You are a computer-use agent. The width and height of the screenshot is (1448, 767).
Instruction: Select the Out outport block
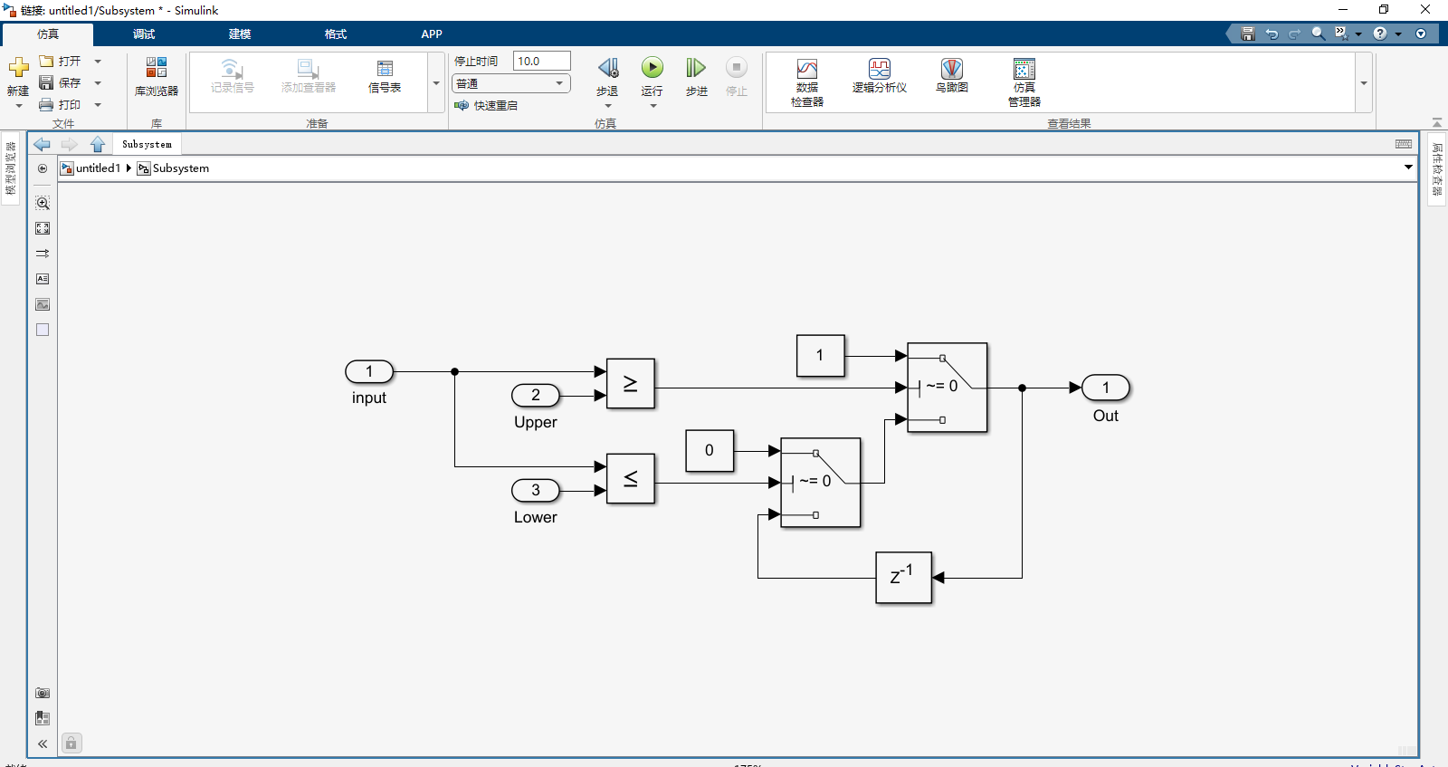pos(1106,388)
